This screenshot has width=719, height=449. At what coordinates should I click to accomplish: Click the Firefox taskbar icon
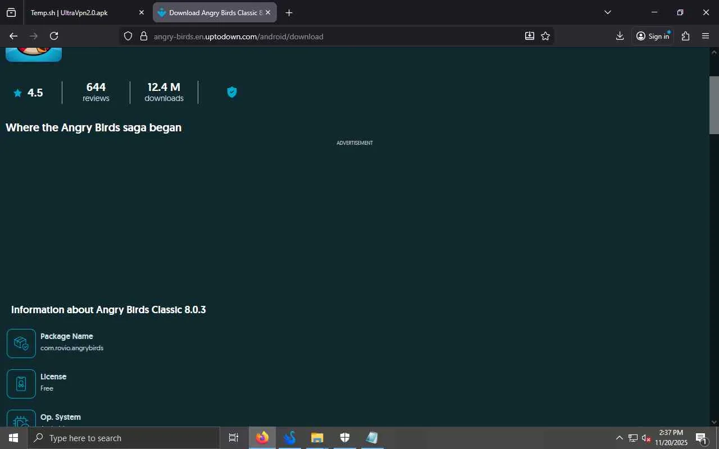(262, 438)
